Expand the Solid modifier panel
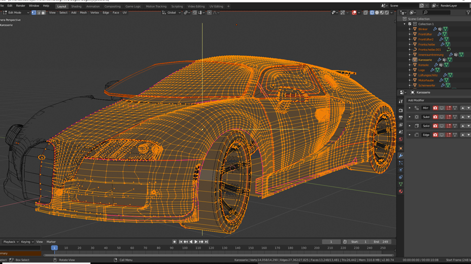Viewport: 471px width, 264px height. coord(410,126)
